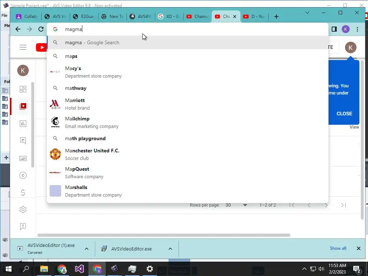368x276 pixels.
Task: Open Subtitles icon in Studio sidebar
Action: point(23,158)
